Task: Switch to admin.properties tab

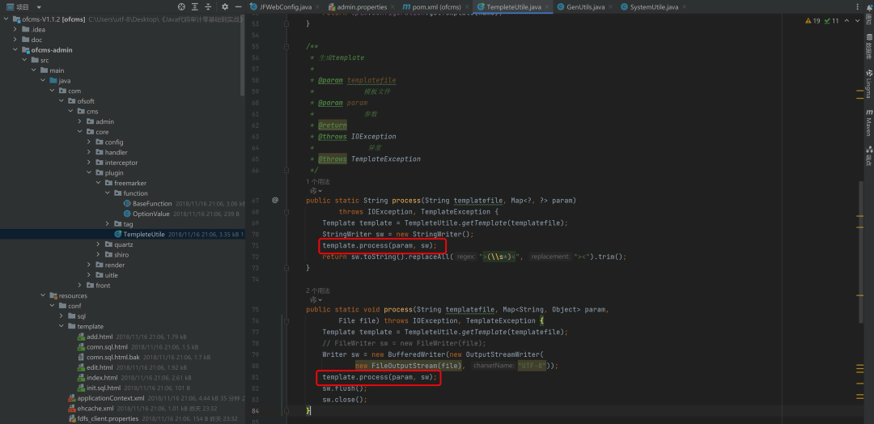Action: click(x=360, y=6)
